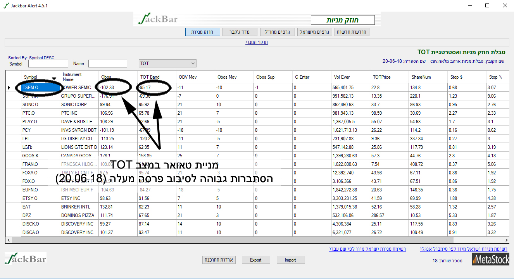Click the OBV Mov column header
The height and width of the screenshot is (279, 514).
[x=195, y=77]
